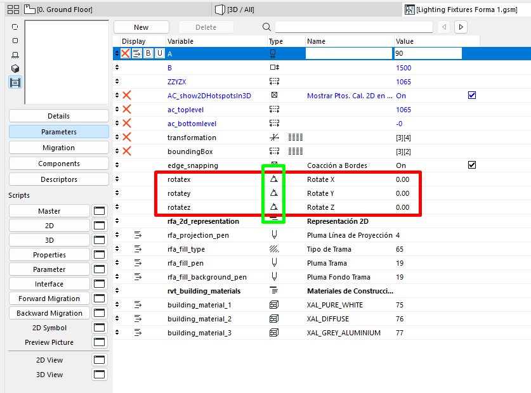Click the New parameter button

click(x=141, y=27)
